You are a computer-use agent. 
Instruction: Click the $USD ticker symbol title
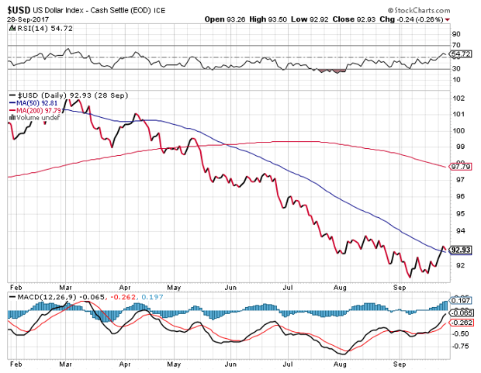pos(19,7)
